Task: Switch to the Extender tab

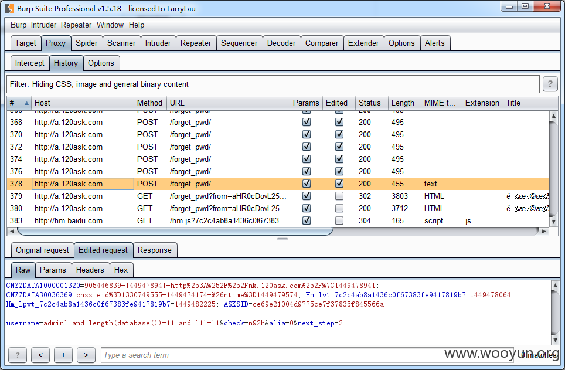Action: [363, 43]
